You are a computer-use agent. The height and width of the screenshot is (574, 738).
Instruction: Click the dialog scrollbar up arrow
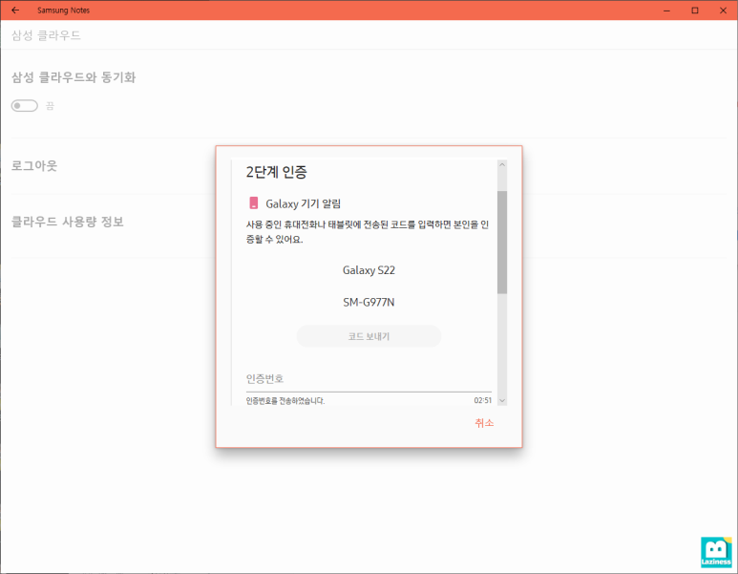[502, 165]
